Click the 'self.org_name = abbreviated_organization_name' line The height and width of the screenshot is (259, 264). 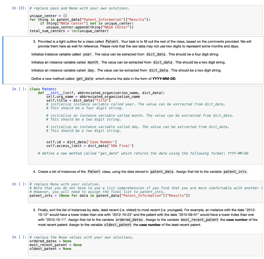pos(93,97)
